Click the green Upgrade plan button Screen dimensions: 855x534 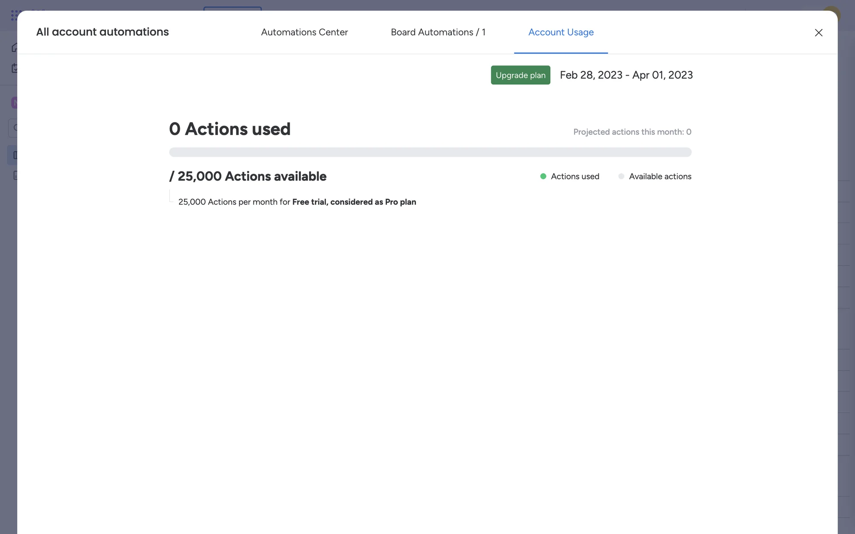[x=520, y=75]
